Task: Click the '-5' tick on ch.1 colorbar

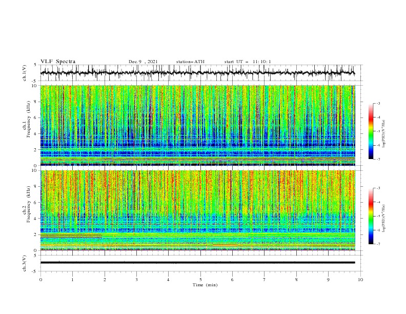Action: tap(378, 131)
